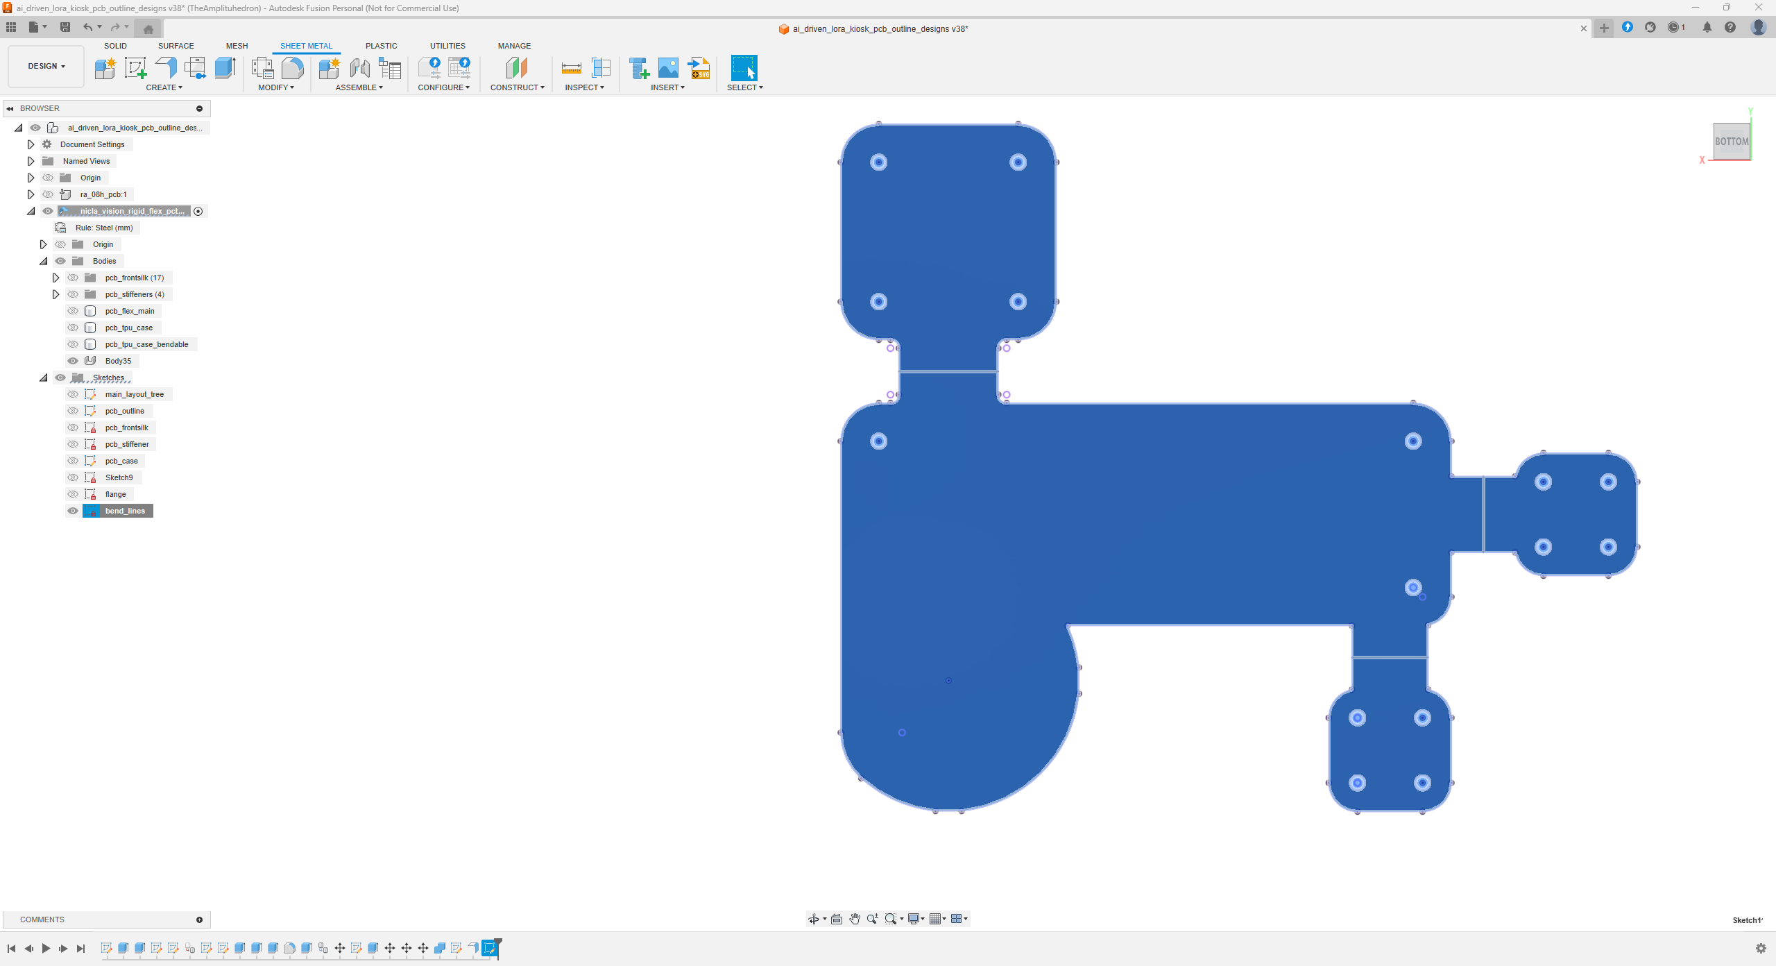
Task: Click the Pan hand icon
Action: point(855,919)
